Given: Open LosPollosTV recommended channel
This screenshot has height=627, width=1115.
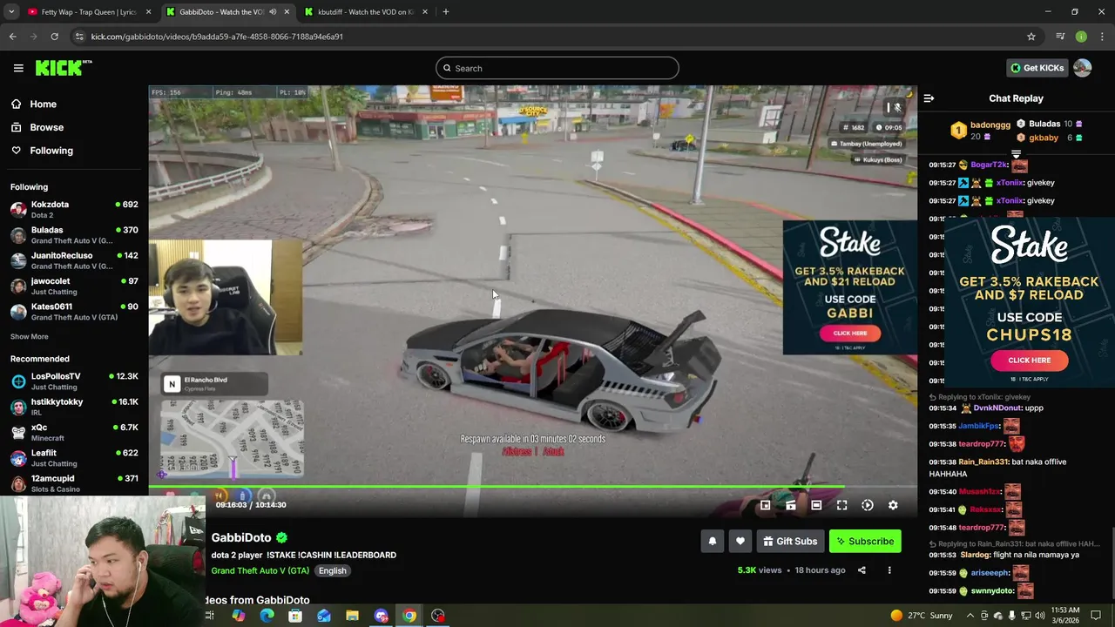Looking at the screenshot, I should pos(74,381).
